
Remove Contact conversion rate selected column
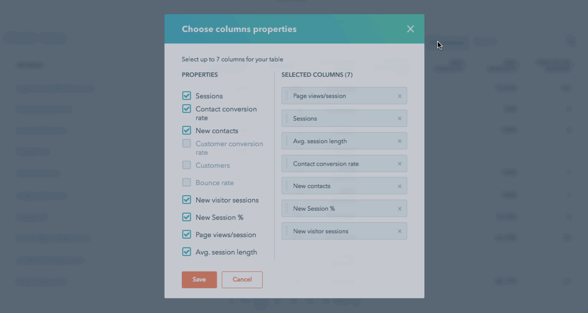pyautogui.click(x=399, y=164)
